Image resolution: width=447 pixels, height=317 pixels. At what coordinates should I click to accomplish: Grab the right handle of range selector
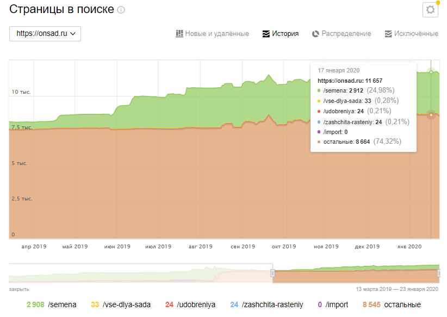click(x=439, y=273)
